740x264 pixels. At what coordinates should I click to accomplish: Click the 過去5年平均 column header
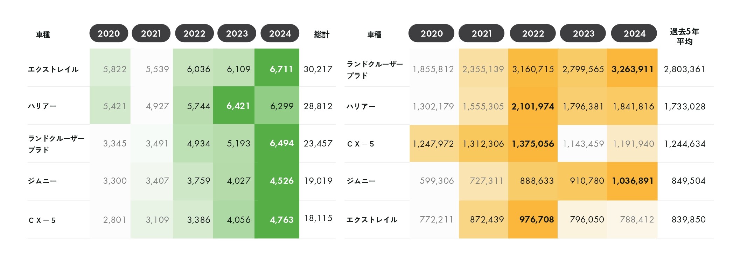pos(684,37)
